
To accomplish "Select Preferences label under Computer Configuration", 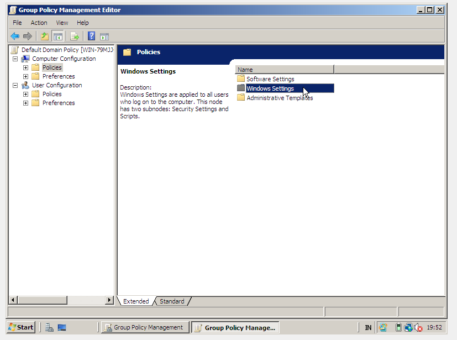I will click(59, 76).
